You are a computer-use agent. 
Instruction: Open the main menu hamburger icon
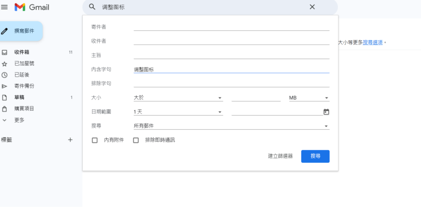coord(4,7)
